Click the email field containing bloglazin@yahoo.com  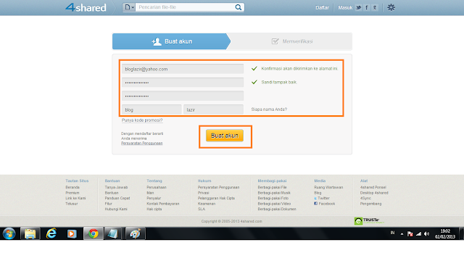point(183,69)
